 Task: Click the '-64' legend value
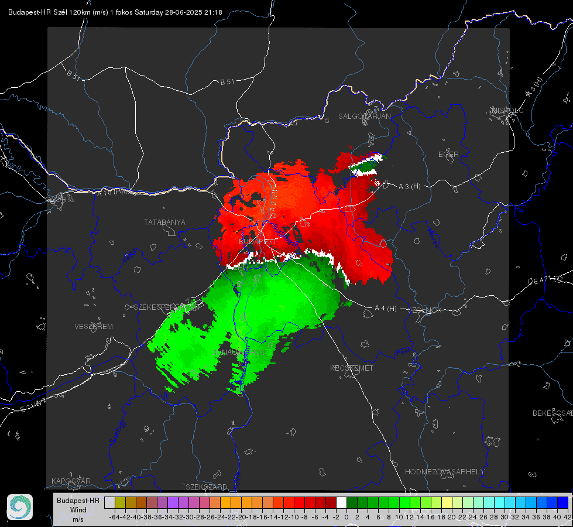point(114,517)
